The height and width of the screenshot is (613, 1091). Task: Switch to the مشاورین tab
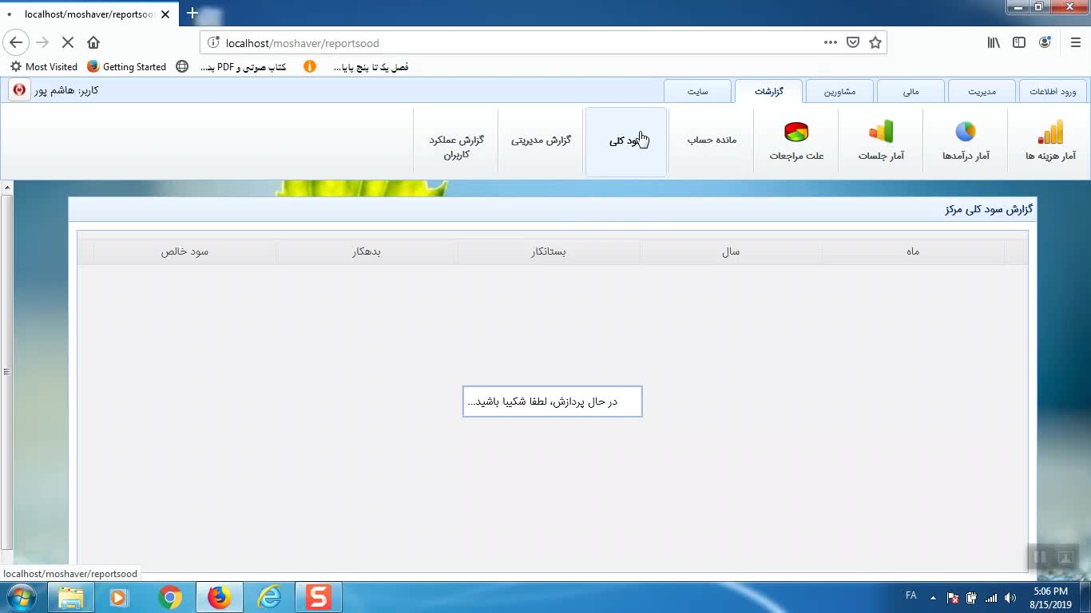click(x=839, y=92)
